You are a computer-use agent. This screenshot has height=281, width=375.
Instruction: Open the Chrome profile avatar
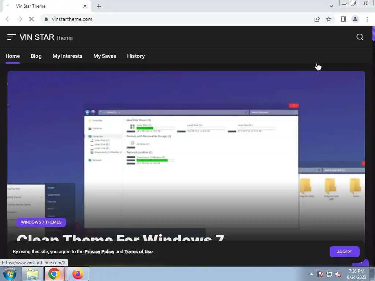point(355,19)
